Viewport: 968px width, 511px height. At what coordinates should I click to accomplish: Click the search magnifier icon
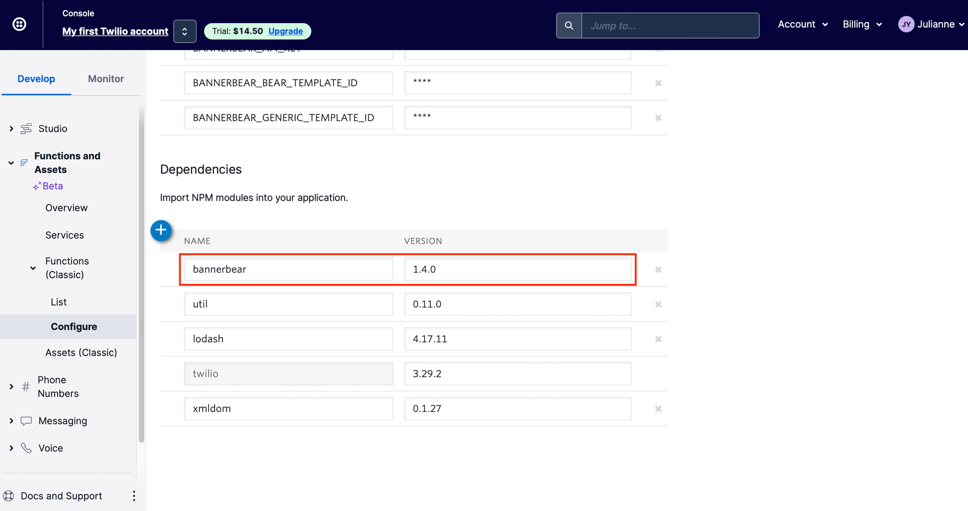pyautogui.click(x=569, y=26)
